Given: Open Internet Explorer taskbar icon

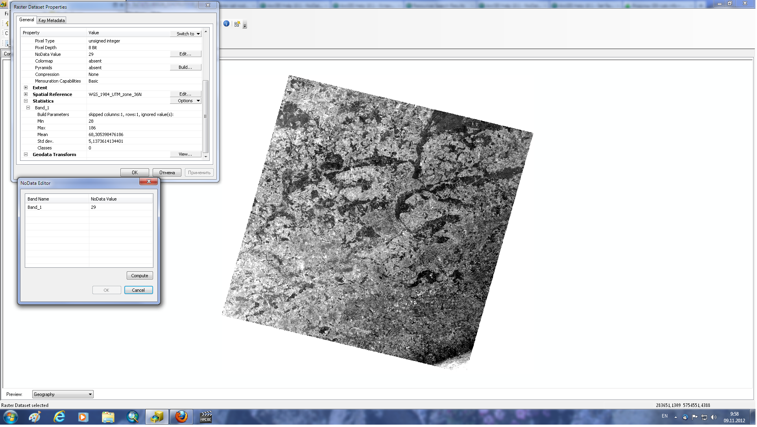Looking at the screenshot, I should click(59, 417).
